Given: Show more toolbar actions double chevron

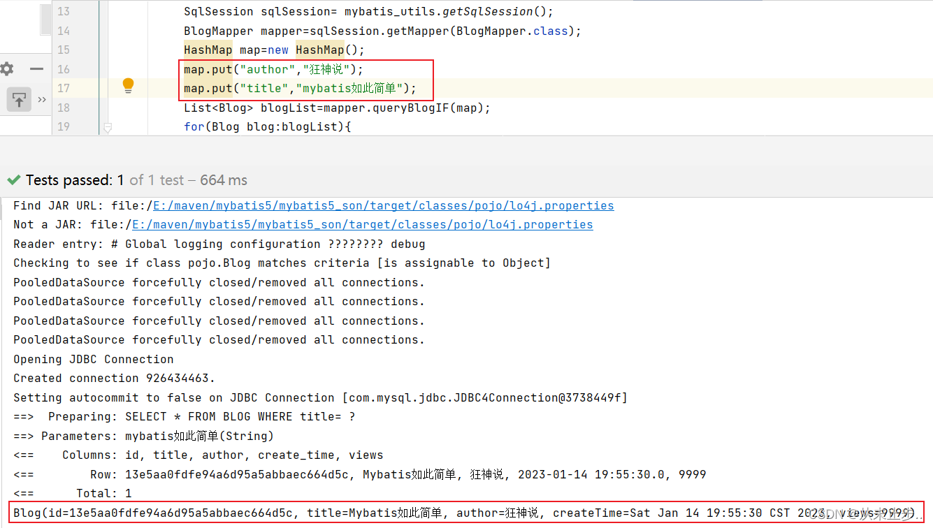Looking at the screenshot, I should [x=42, y=100].
